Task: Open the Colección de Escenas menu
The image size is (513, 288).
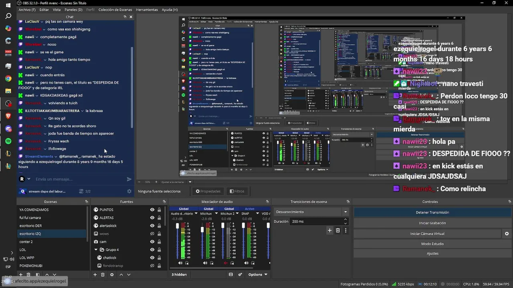Action: [115, 10]
